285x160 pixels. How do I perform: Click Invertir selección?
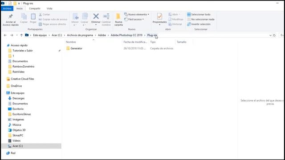199,24
